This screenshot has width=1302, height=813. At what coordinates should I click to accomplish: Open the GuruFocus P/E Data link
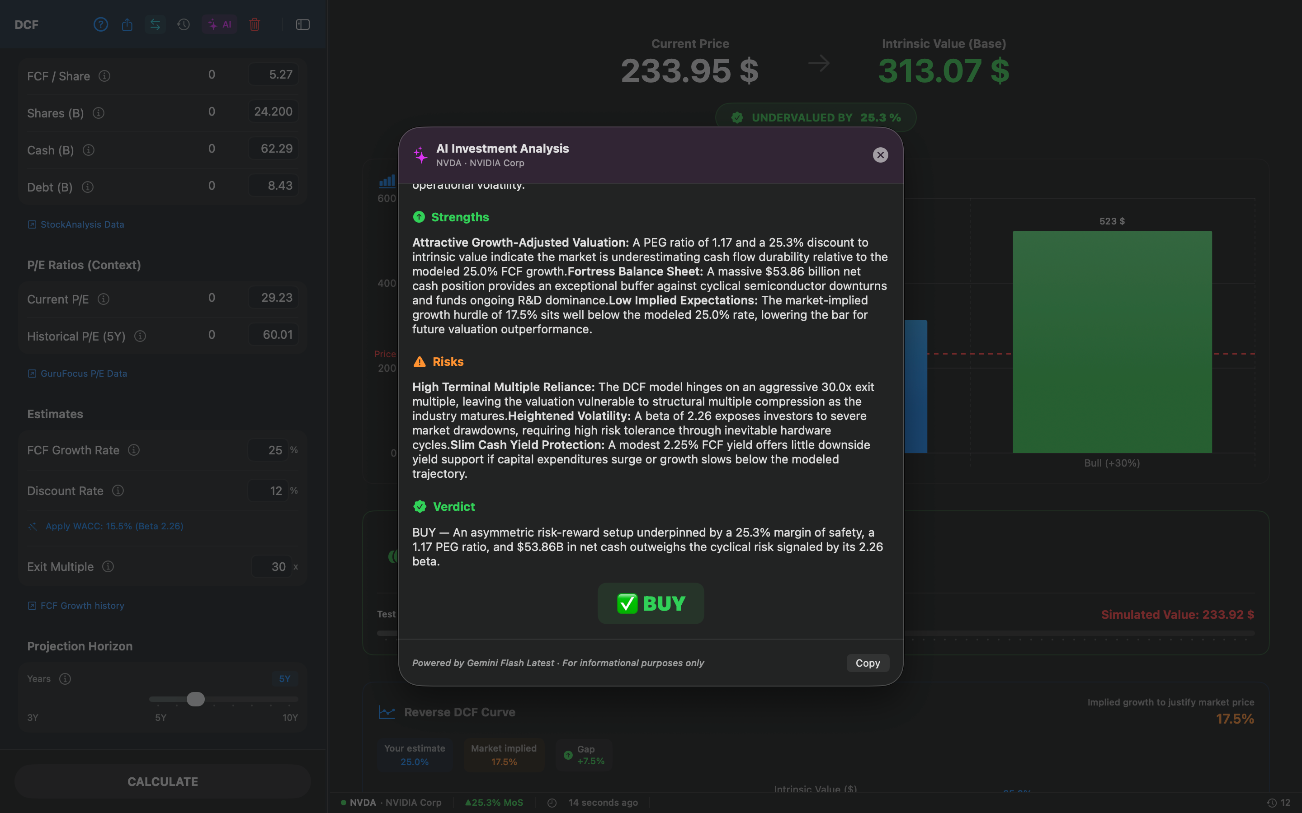tap(77, 373)
